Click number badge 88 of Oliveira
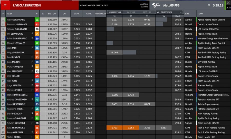Screen dimensions: 231x139 click(x=37, y=53)
